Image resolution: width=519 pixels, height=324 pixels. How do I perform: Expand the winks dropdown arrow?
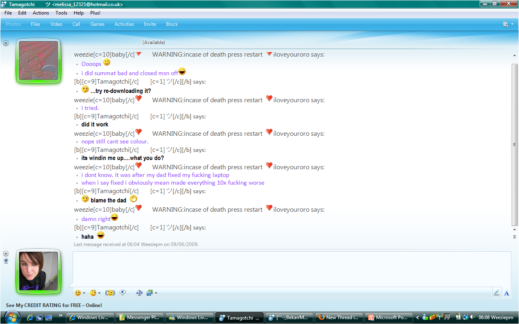tap(99, 293)
